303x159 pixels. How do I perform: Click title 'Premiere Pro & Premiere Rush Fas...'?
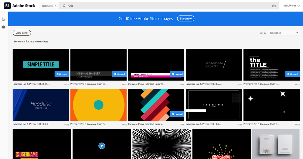pos(204,124)
